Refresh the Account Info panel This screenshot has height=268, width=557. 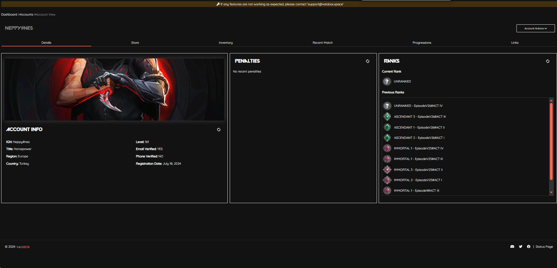click(219, 129)
